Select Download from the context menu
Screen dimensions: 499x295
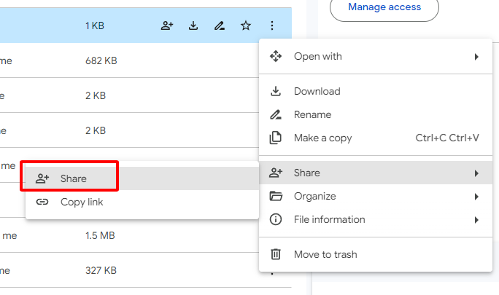point(317,91)
